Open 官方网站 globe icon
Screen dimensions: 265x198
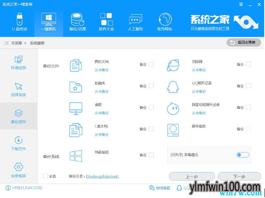(x=165, y=19)
